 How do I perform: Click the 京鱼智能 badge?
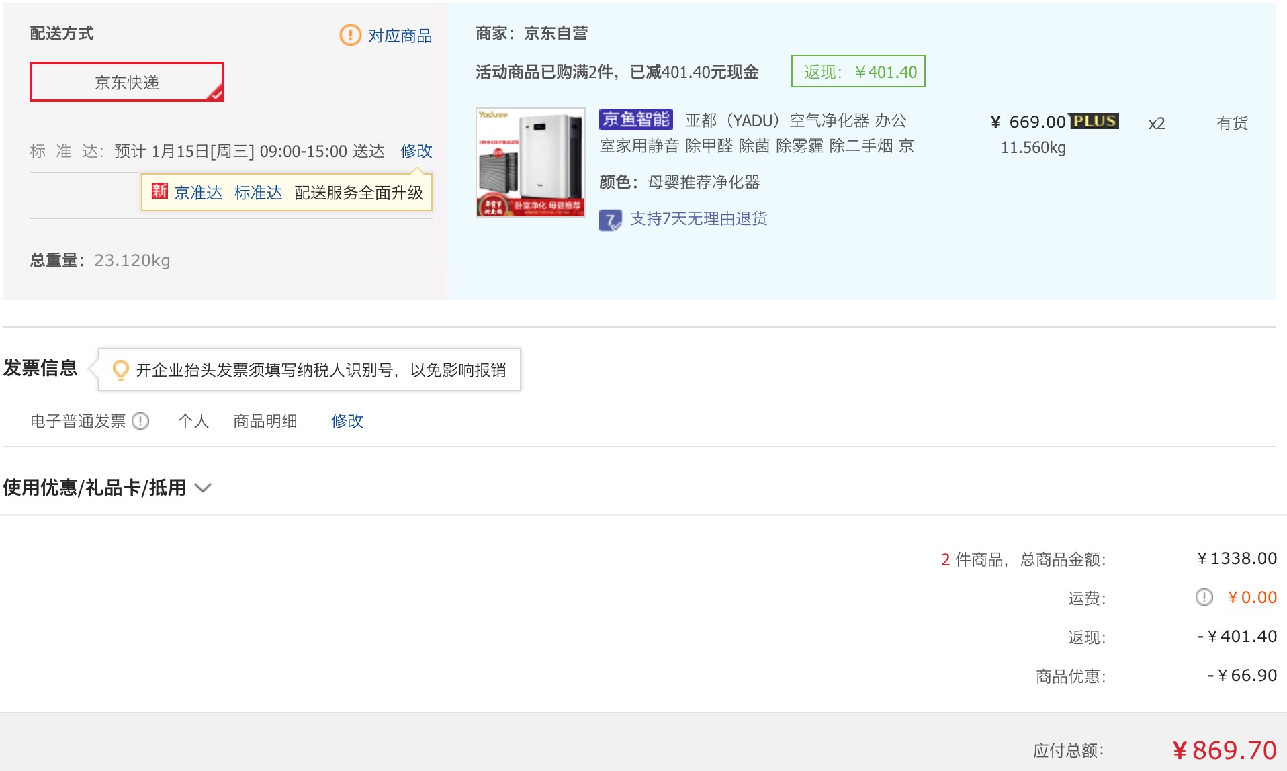(x=635, y=120)
